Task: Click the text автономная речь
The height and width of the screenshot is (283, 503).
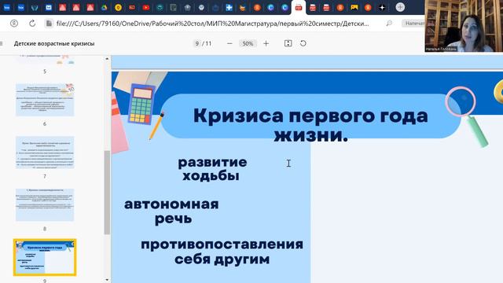Action: [x=171, y=211]
